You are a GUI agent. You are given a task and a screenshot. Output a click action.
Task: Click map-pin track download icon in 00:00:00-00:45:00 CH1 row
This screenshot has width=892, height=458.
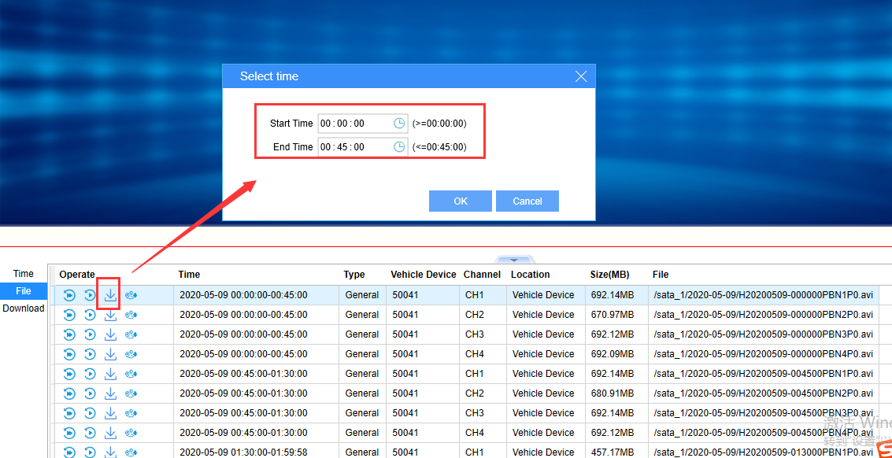[x=131, y=295]
